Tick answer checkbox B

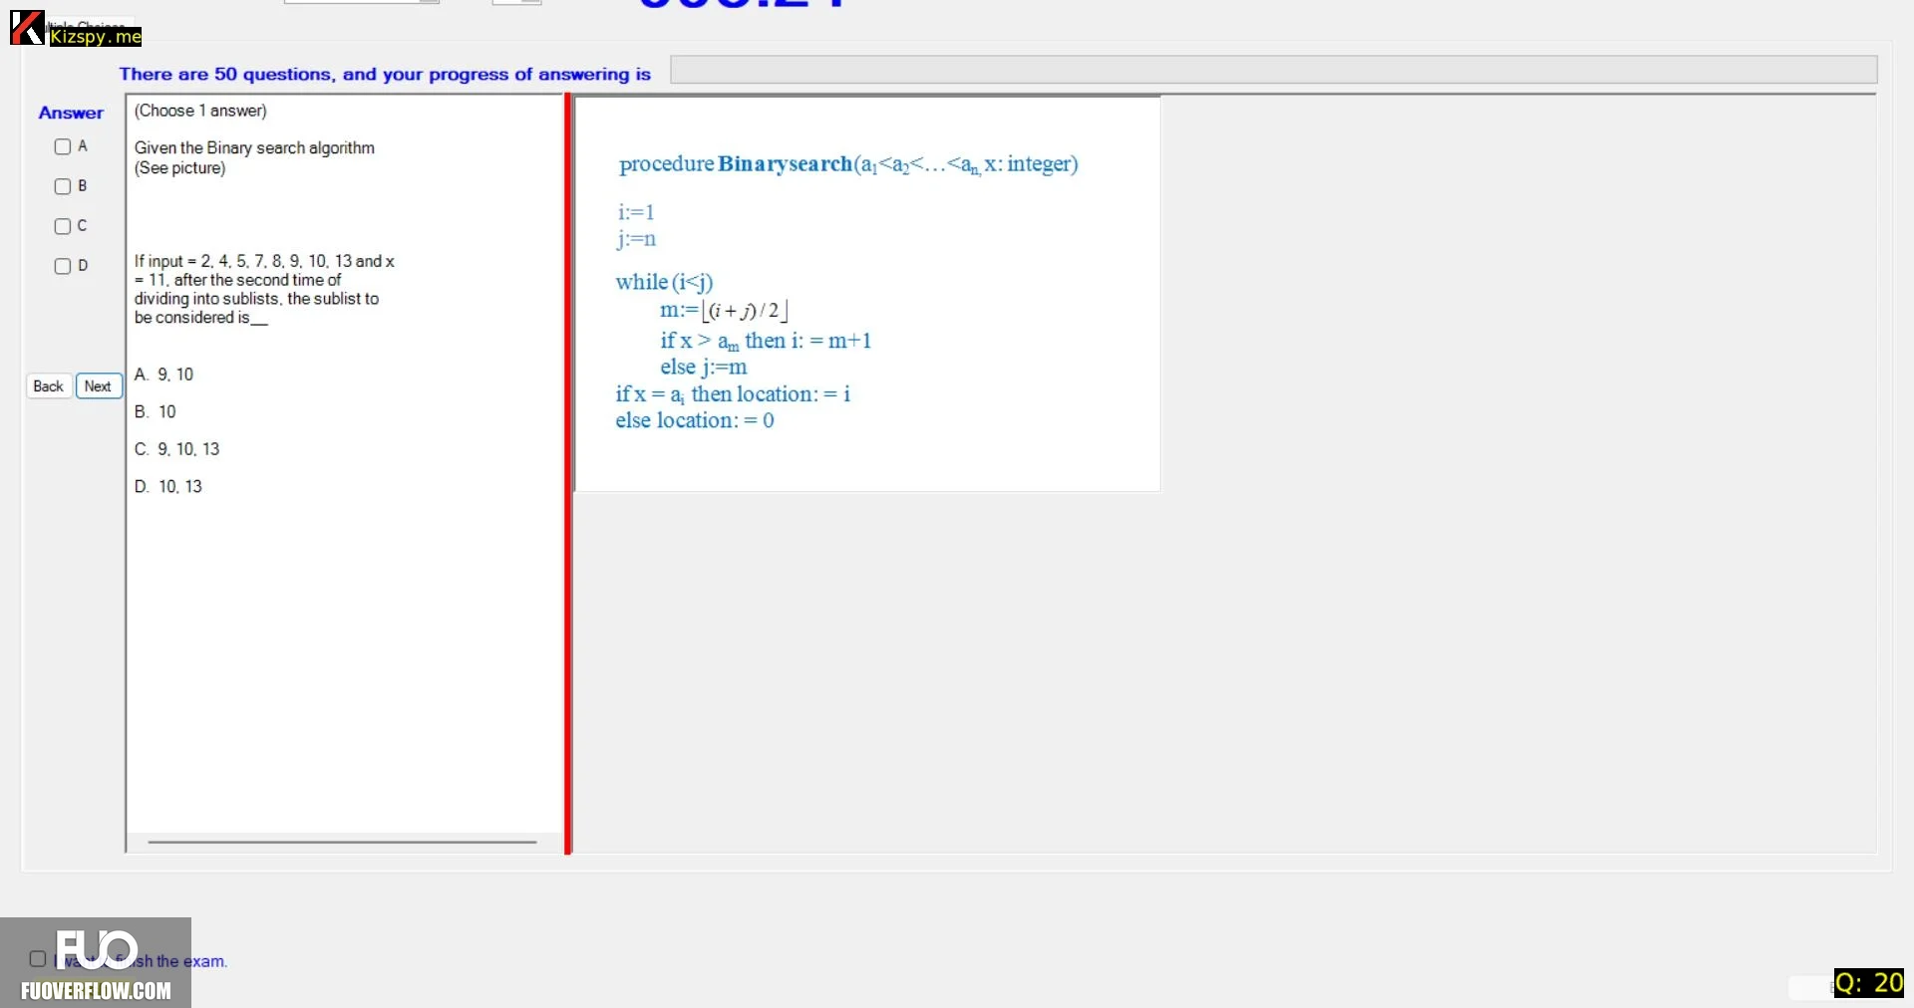tap(63, 186)
